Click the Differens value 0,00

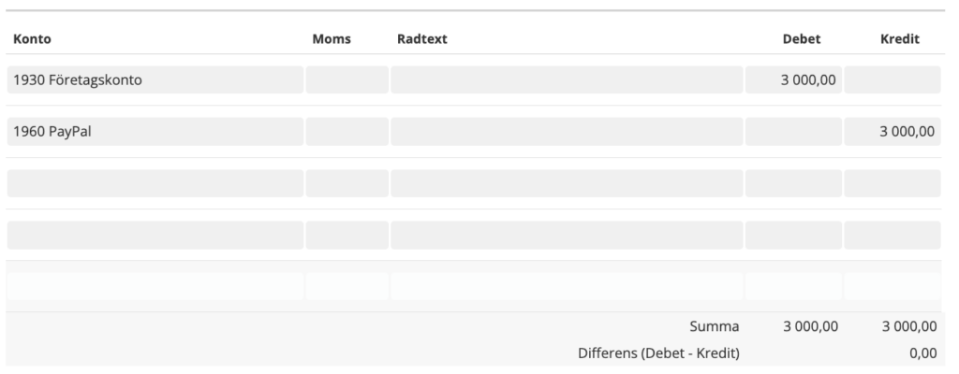point(922,352)
